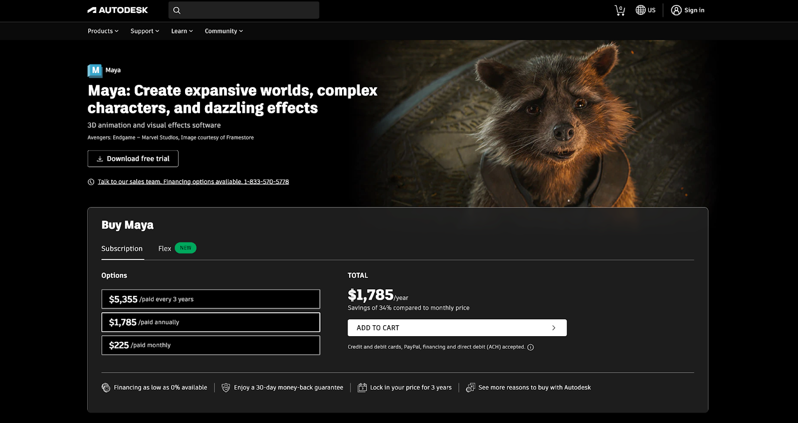Viewport: 798px width, 423px height.
Task: Click the Buy Maya heading
Action: (x=128, y=225)
